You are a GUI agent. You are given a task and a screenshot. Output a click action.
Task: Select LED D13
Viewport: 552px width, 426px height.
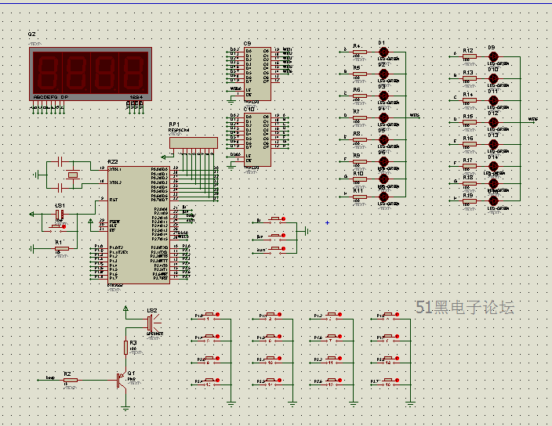[493, 144]
